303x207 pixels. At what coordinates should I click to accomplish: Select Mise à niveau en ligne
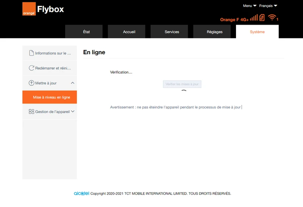pyautogui.click(x=50, y=97)
